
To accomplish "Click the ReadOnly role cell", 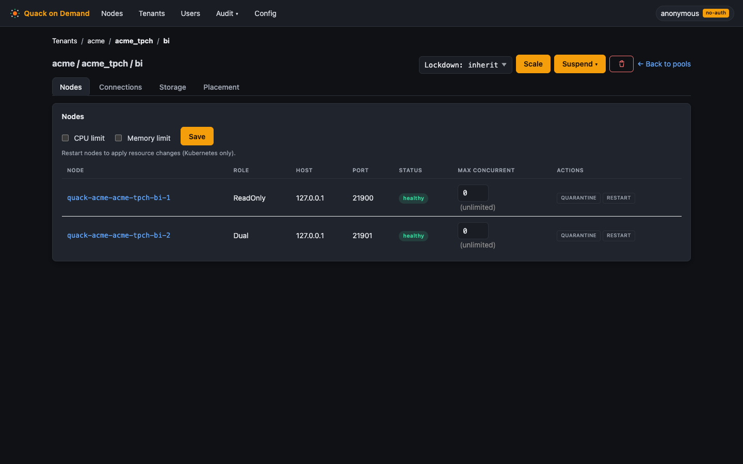I will click(x=249, y=198).
